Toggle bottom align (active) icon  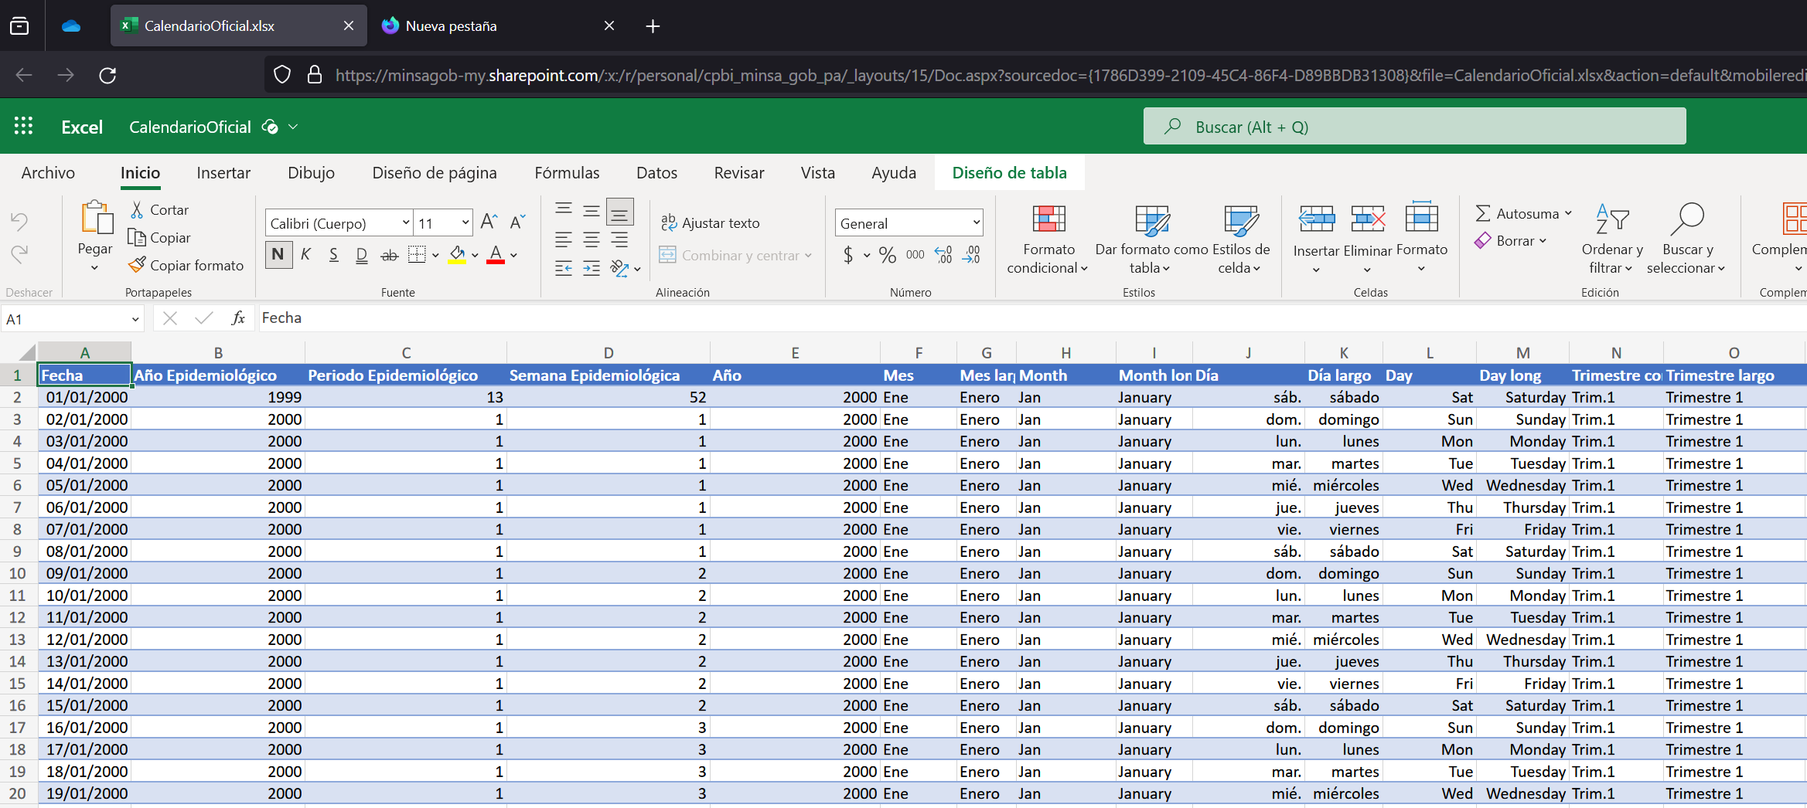[619, 211]
